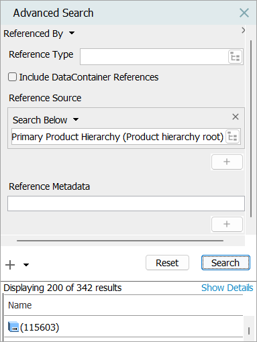
Task: Click the Reset button
Action: (167, 263)
